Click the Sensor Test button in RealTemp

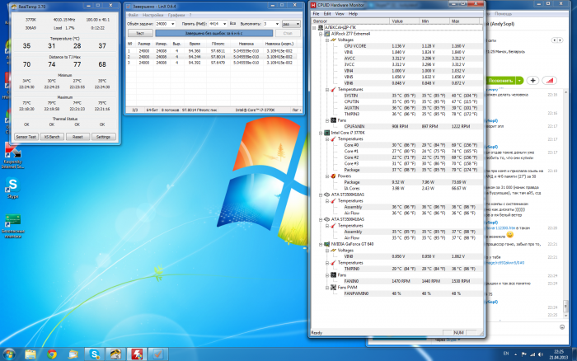point(26,137)
